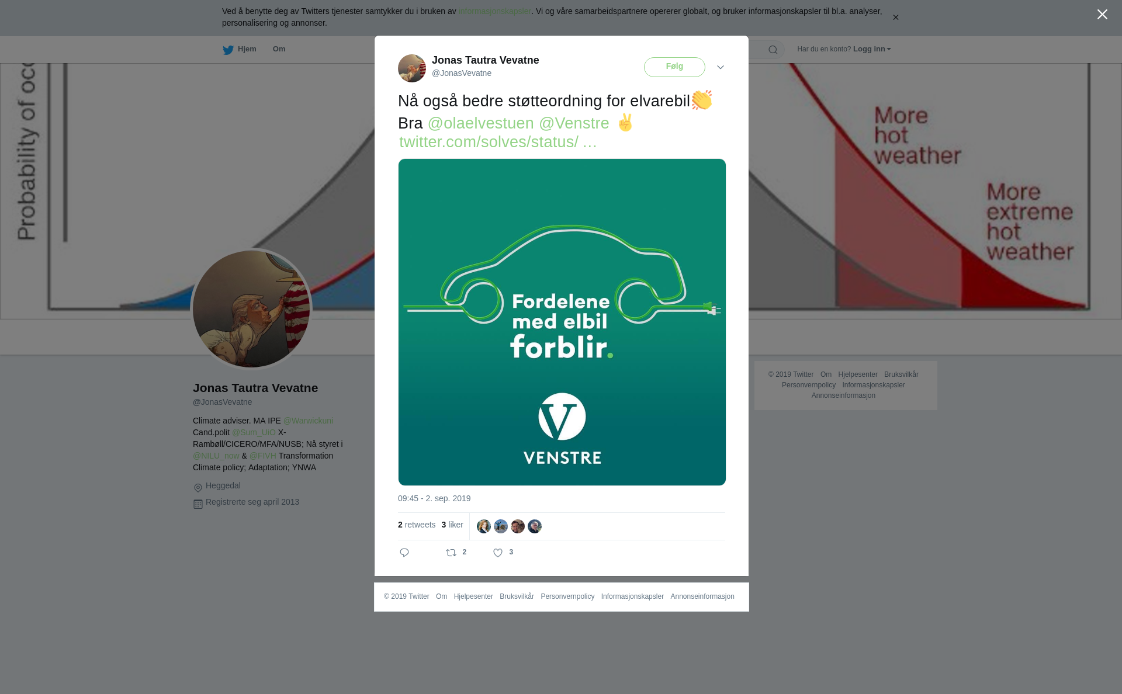Toggle follow with the Følg button
The width and height of the screenshot is (1122, 694).
pyautogui.click(x=674, y=67)
